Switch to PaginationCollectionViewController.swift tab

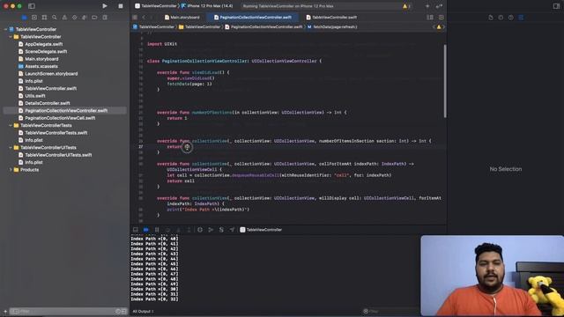(253, 18)
